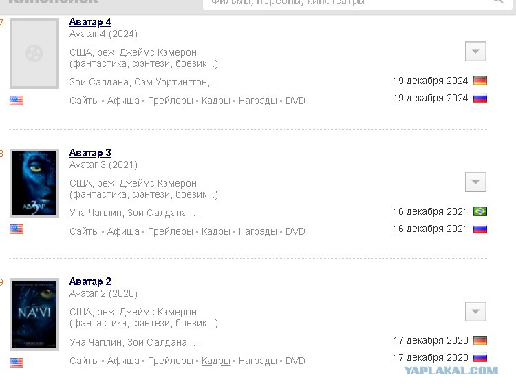This screenshot has height=391, width=516.
Task: Click the USA flag under Аватар 2 poster
Action: click(x=17, y=363)
